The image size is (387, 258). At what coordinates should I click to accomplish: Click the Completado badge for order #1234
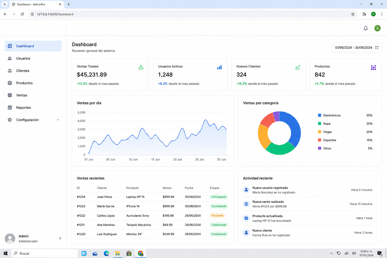point(219,197)
